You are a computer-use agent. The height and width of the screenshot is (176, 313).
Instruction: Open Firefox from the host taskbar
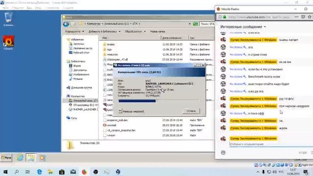coord(84,172)
